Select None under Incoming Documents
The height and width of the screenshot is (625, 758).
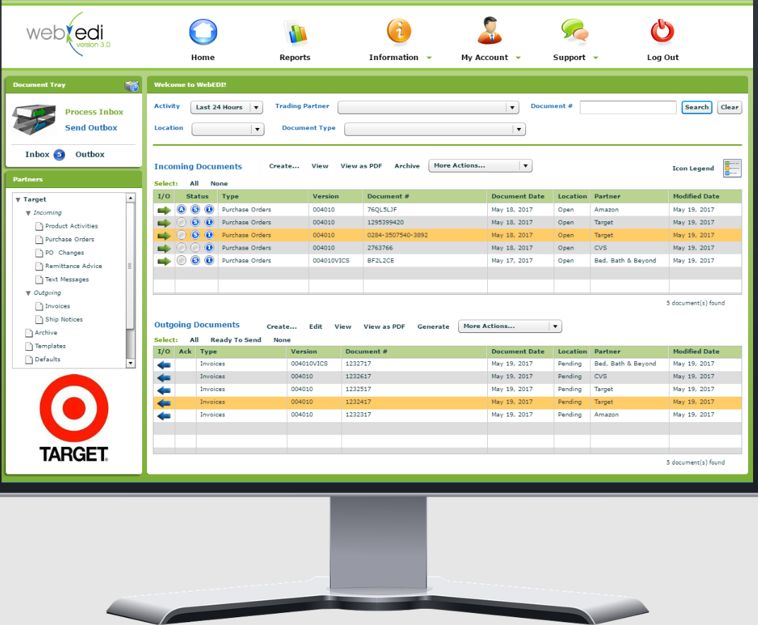[x=219, y=184]
